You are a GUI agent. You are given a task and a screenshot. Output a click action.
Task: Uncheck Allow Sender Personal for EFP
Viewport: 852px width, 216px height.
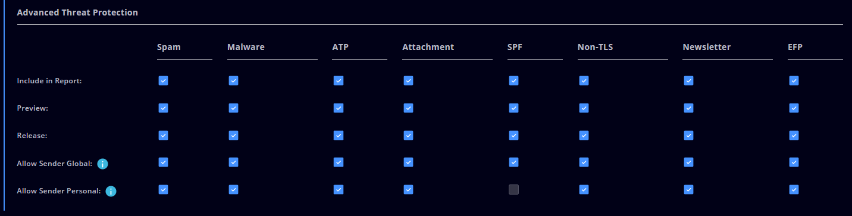794,189
